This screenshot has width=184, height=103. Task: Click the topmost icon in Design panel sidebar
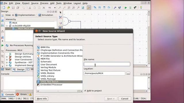tap(2, 16)
